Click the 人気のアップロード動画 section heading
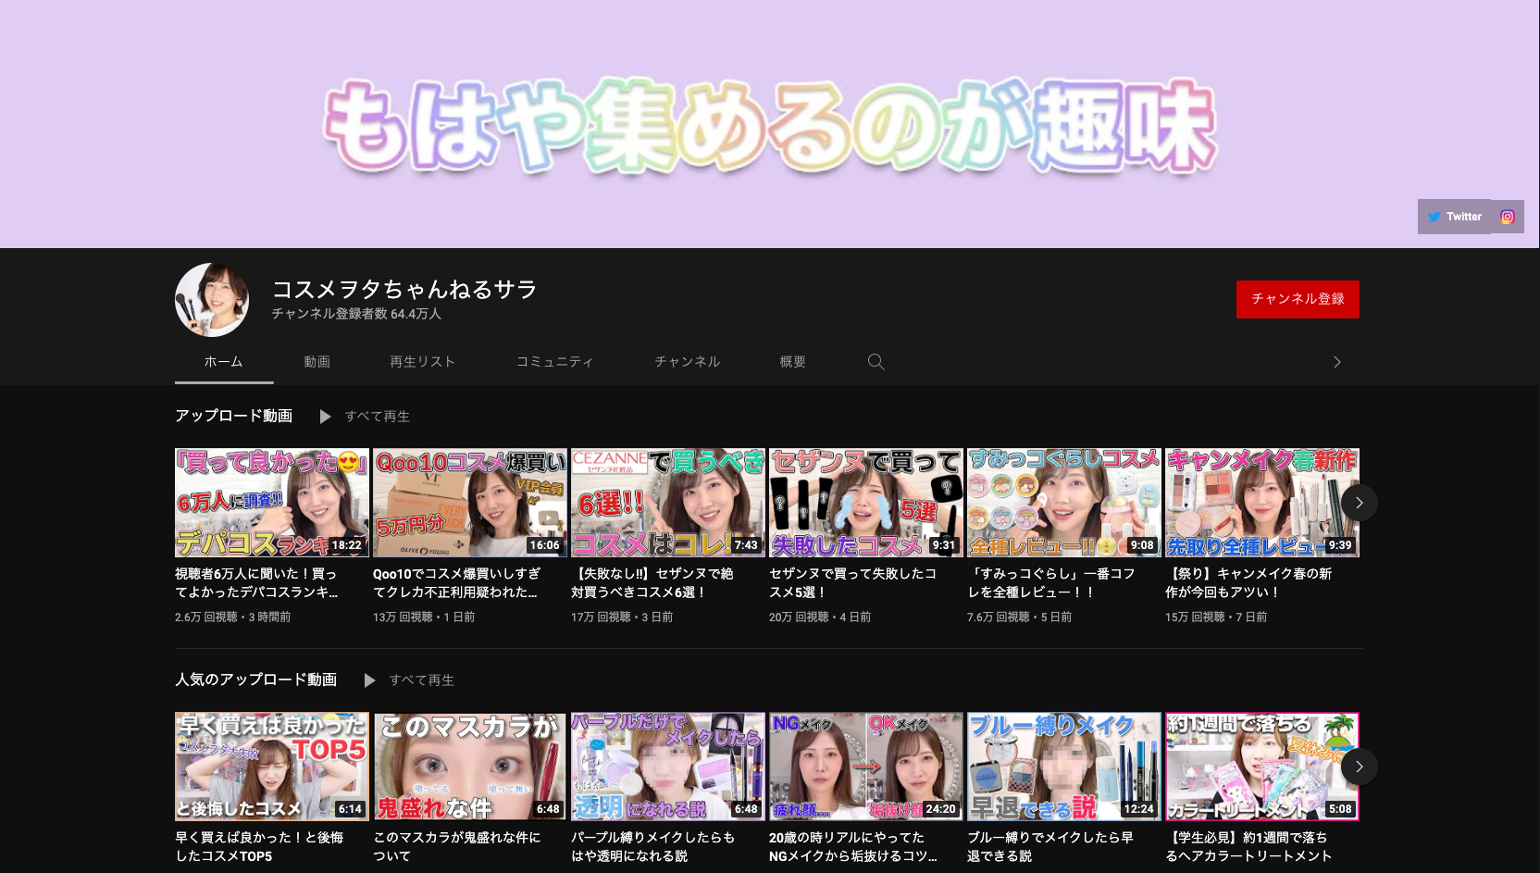Viewport: 1540px width, 873px height. tap(256, 680)
